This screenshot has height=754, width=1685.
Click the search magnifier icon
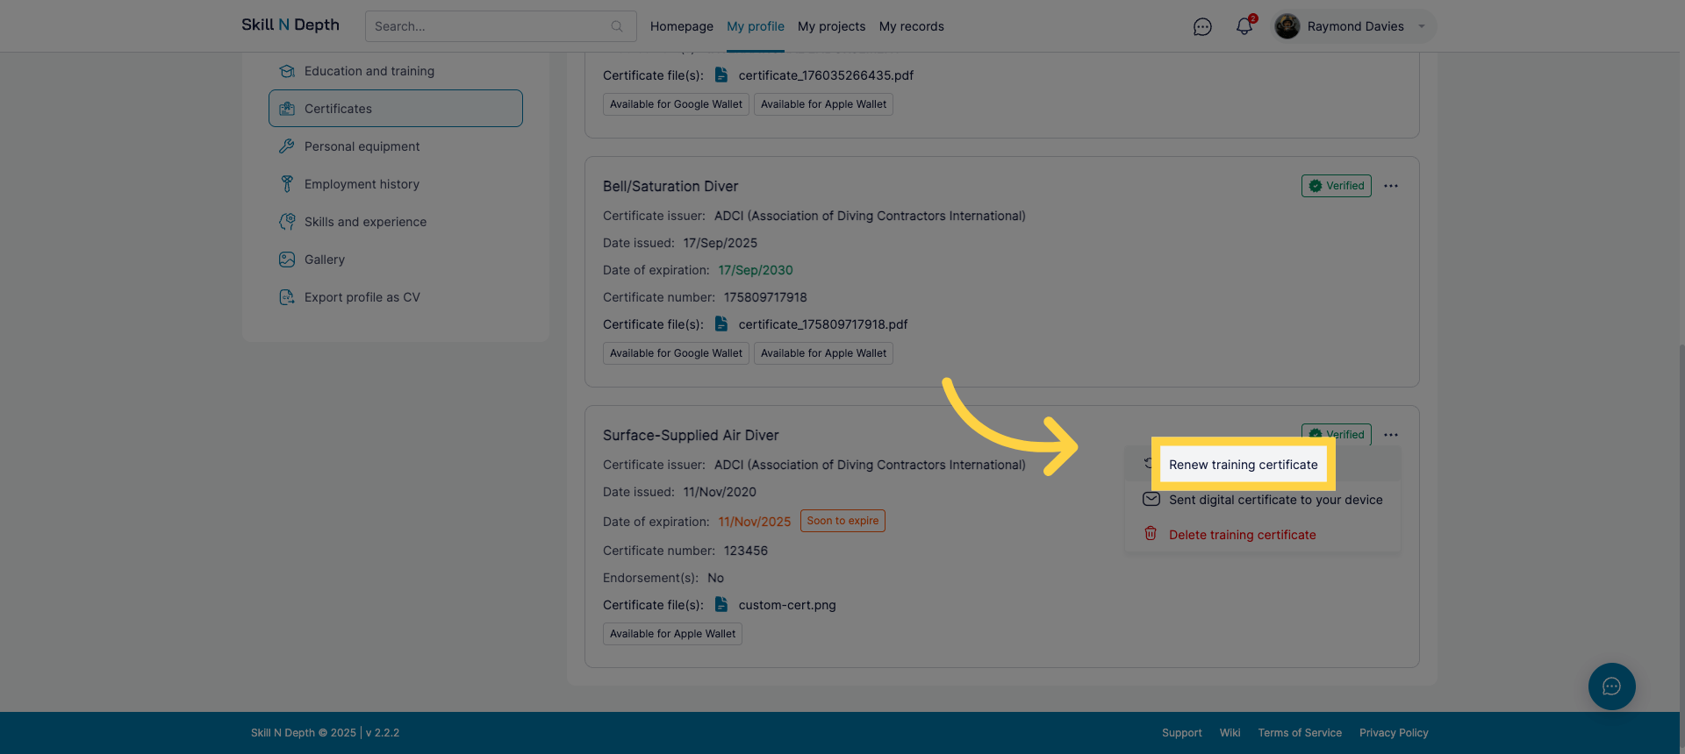(617, 26)
